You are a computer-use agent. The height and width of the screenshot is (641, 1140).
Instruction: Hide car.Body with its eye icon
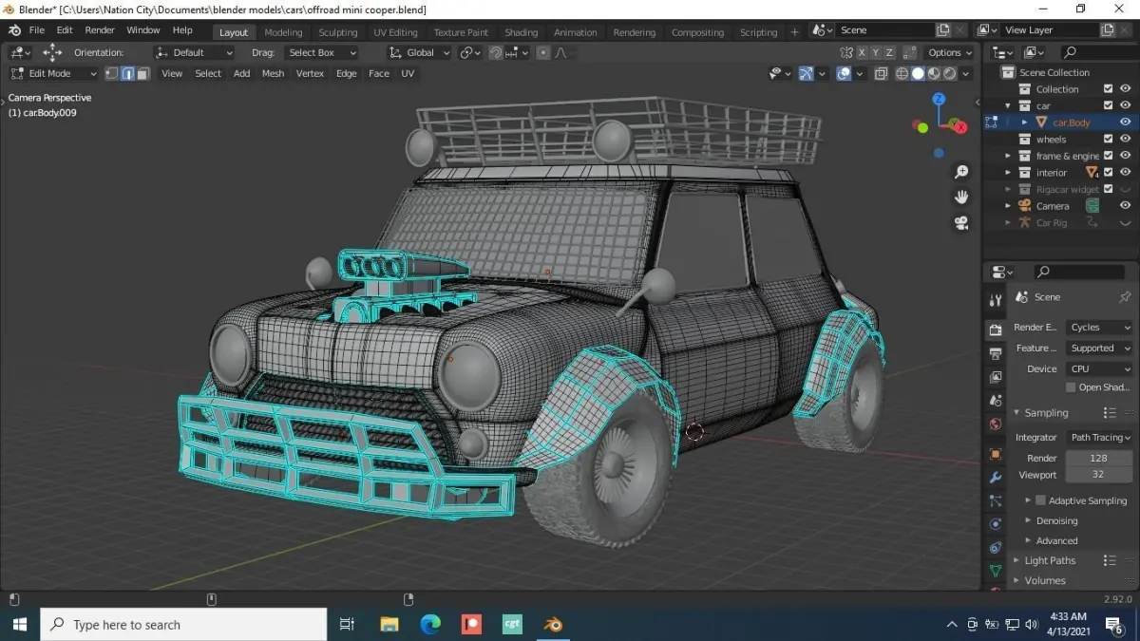1125,123
